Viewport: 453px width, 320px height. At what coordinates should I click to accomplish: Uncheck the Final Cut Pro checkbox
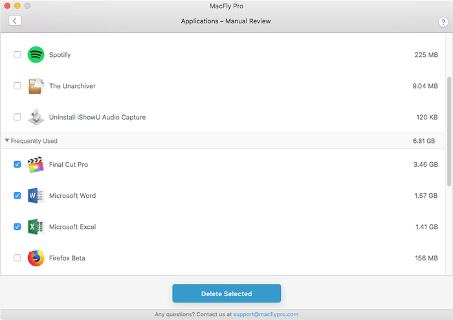17,164
